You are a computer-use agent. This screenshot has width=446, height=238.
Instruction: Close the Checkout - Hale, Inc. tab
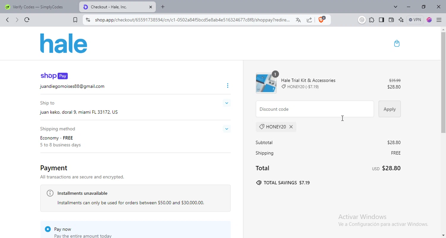pos(150,7)
